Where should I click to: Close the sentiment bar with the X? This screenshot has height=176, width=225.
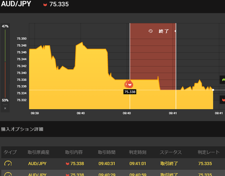click(5, 108)
